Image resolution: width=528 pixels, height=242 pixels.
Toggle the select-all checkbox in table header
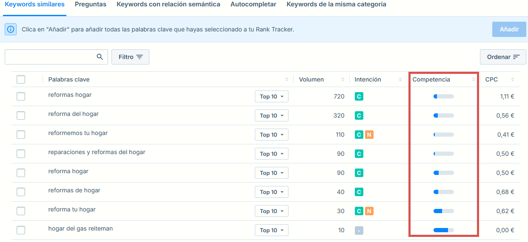coord(21,79)
